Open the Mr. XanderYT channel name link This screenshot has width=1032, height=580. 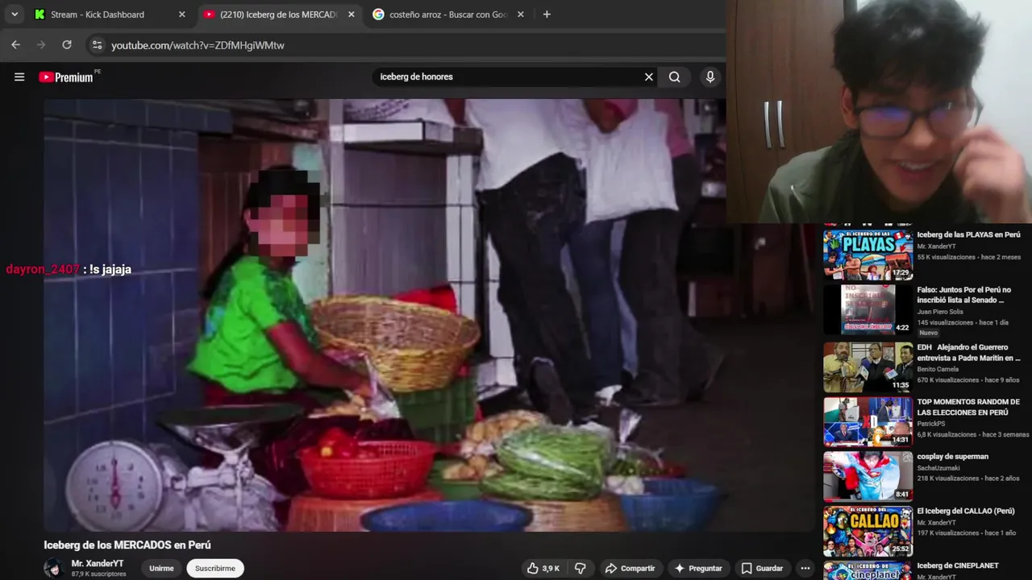[x=98, y=564]
